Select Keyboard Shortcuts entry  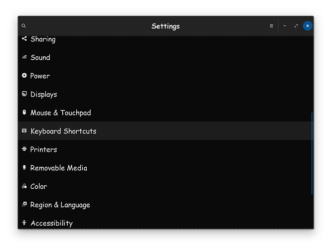point(165,131)
